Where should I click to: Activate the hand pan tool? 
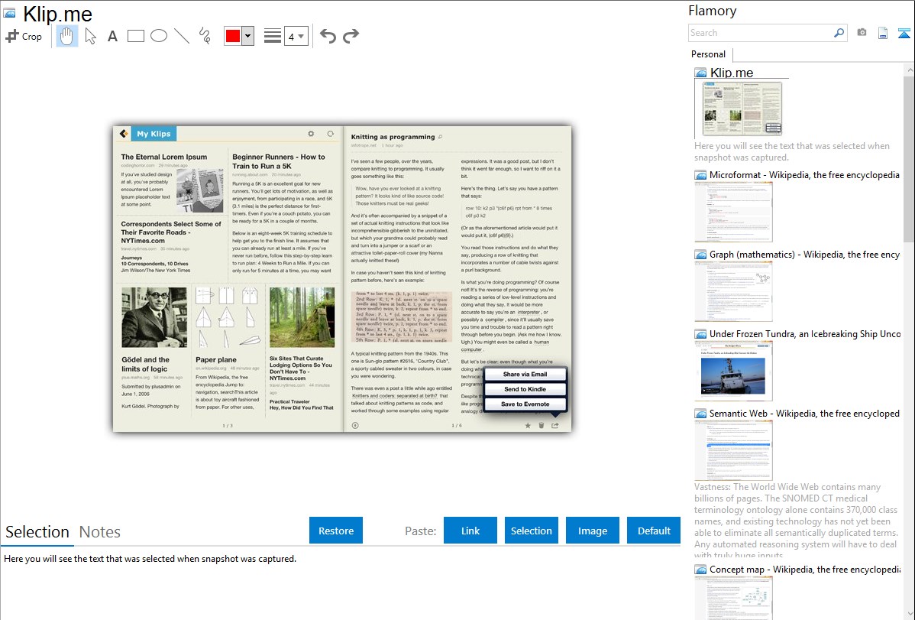point(67,36)
